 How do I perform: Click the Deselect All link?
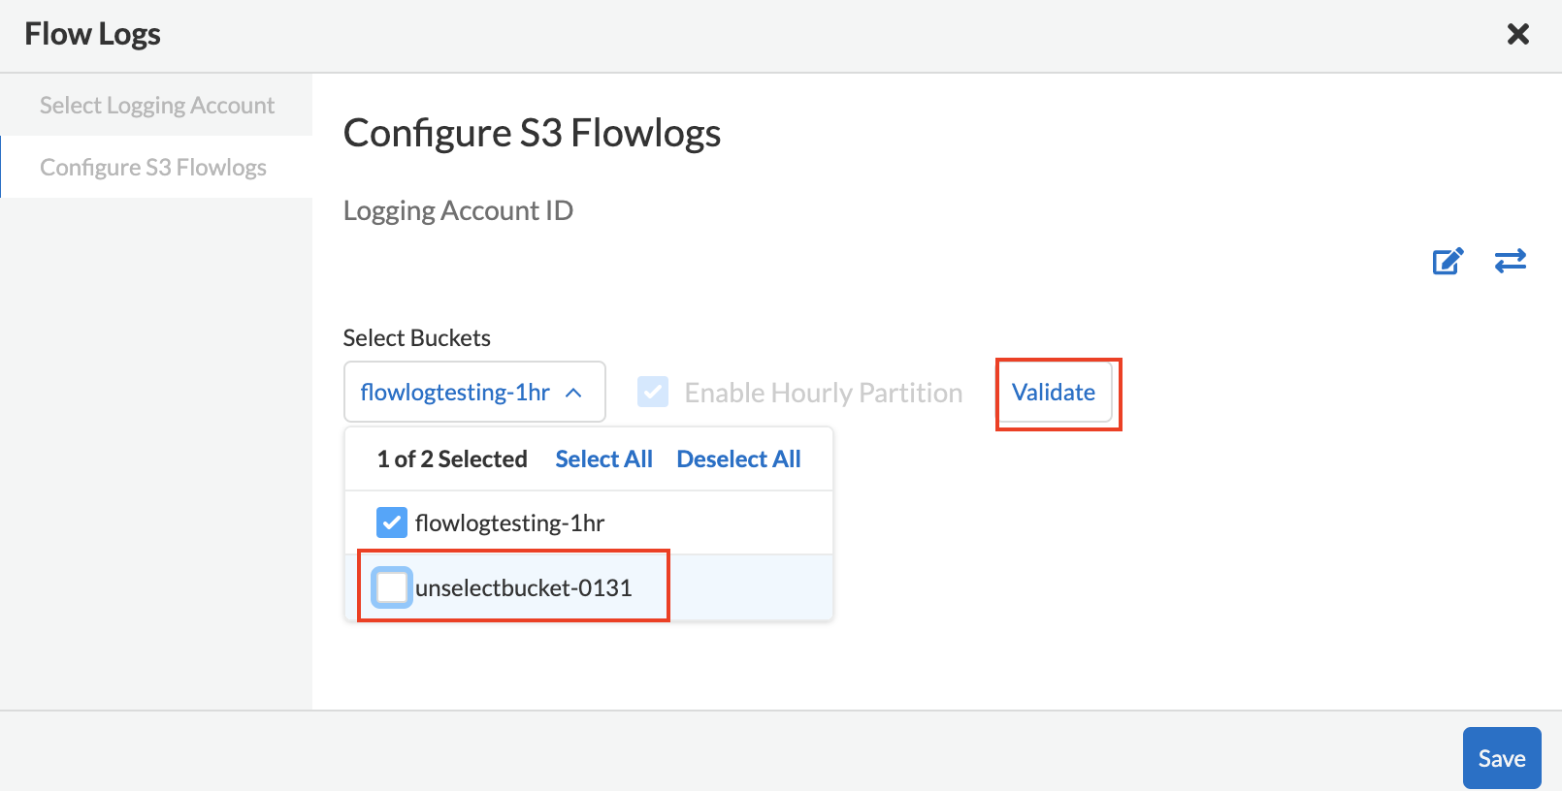pos(738,459)
